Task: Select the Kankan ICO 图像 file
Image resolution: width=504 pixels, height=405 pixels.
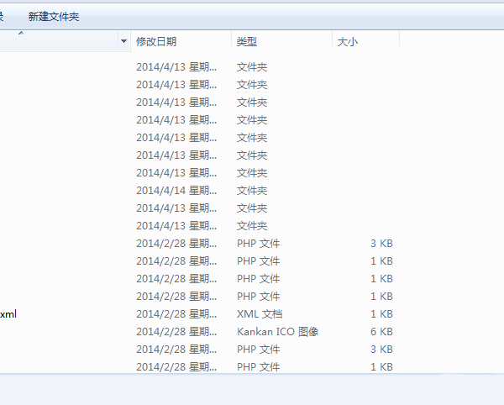Action: pyautogui.click(x=277, y=332)
